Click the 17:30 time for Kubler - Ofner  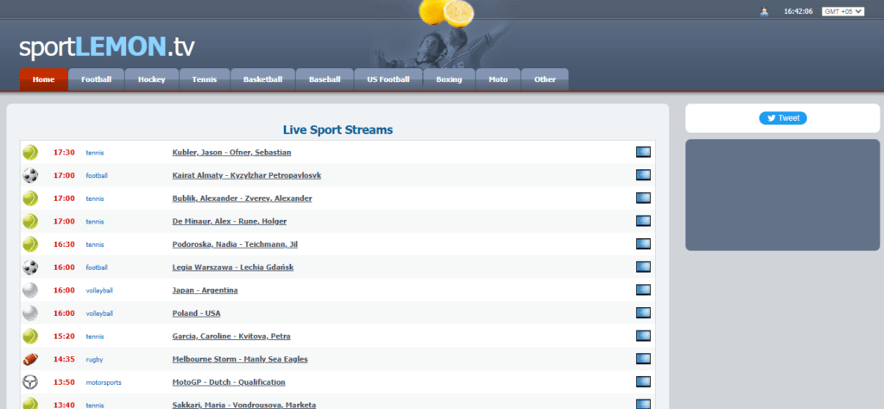[64, 152]
